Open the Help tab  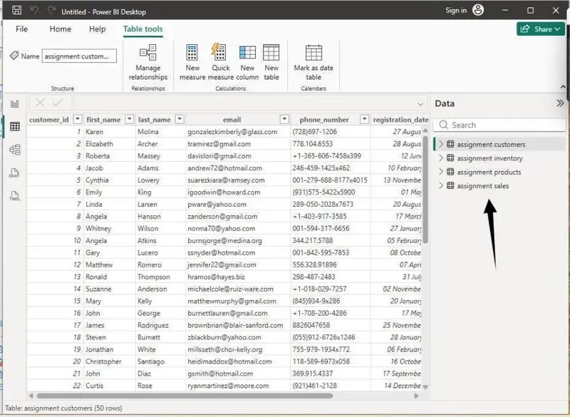97,29
